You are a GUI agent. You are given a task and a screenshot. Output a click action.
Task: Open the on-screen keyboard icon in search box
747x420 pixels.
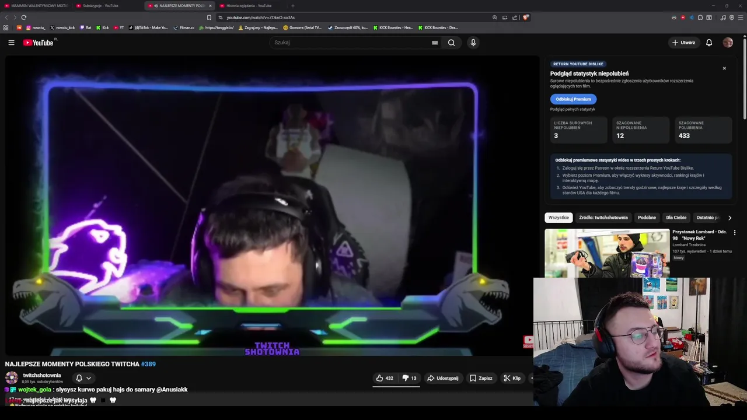(x=435, y=43)
